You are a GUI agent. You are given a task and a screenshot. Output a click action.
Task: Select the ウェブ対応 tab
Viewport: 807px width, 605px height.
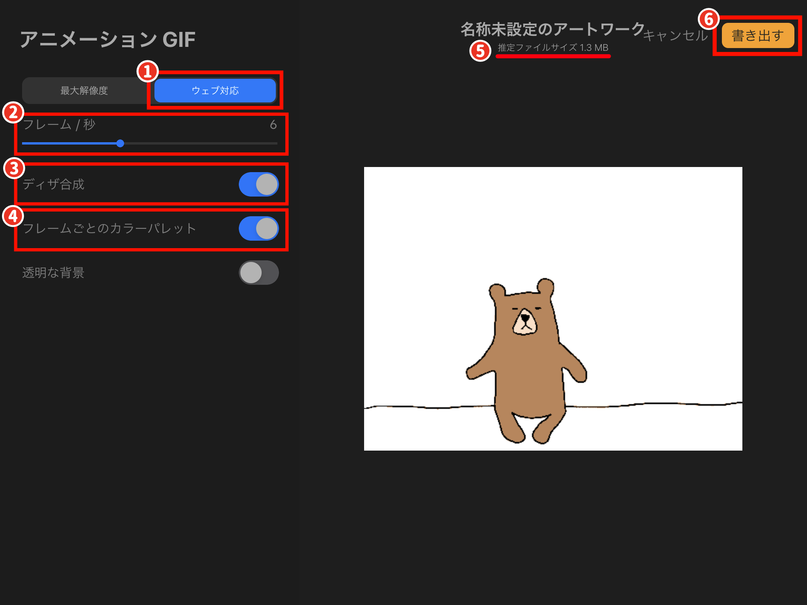click(x=215, y=91)
